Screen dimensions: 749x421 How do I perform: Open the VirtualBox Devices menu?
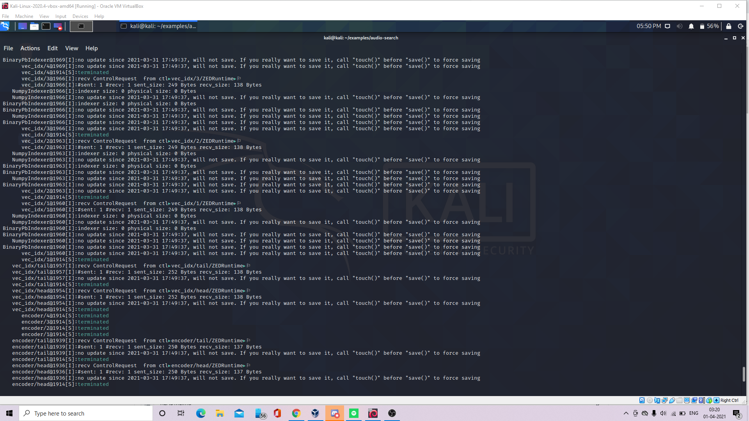[80, 16]
